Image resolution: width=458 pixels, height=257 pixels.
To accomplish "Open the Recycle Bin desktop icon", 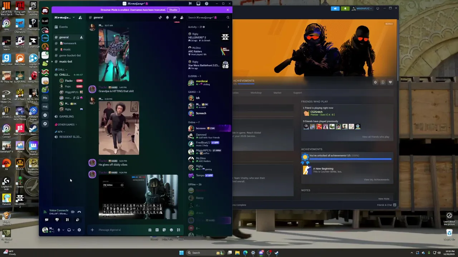I will point(449,235).
